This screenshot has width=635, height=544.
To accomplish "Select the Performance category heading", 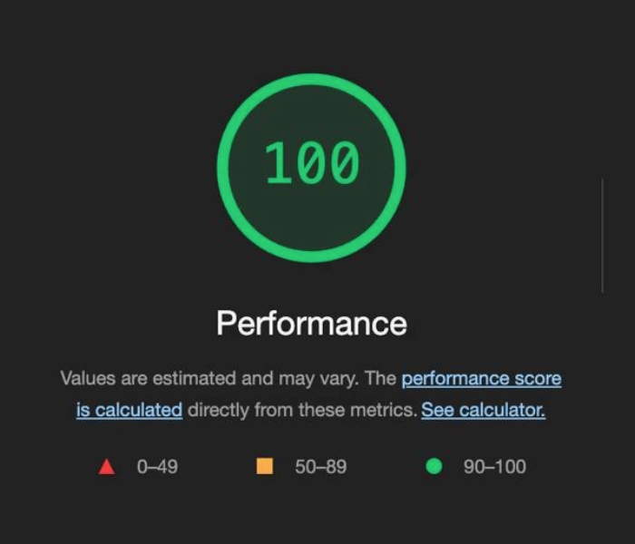I will click(x=311, y=324).
